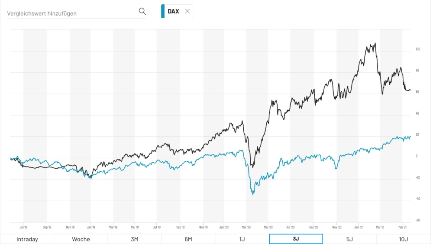Switch to the Intraday time range
The image size is (433, 250).
click(x=27, y=239)
